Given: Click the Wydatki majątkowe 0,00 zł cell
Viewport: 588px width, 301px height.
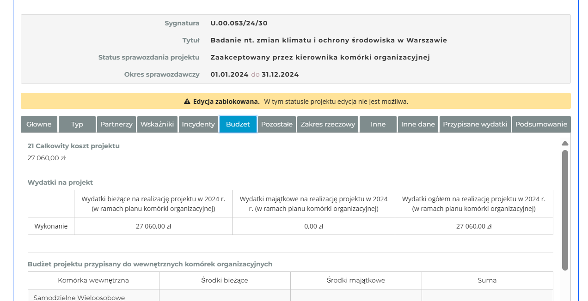Looking at the screenshot, I should [x=313, y=226].
